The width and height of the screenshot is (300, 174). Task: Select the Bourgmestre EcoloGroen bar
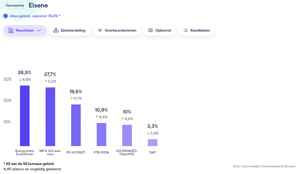point(25,116)
